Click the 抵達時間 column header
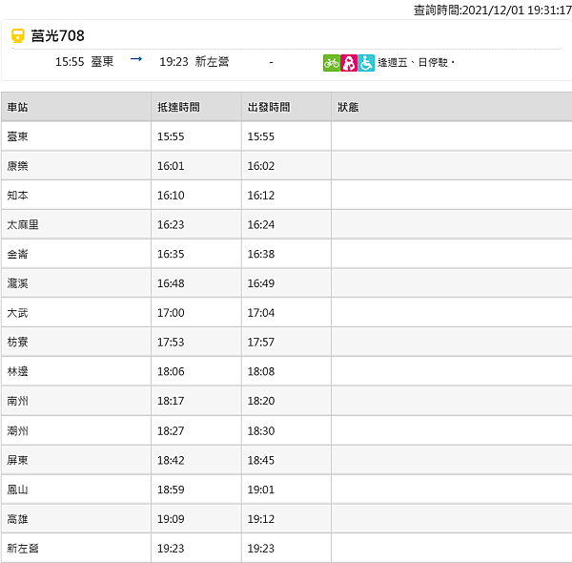The image size is (572, 563). [x=196, y=107]
